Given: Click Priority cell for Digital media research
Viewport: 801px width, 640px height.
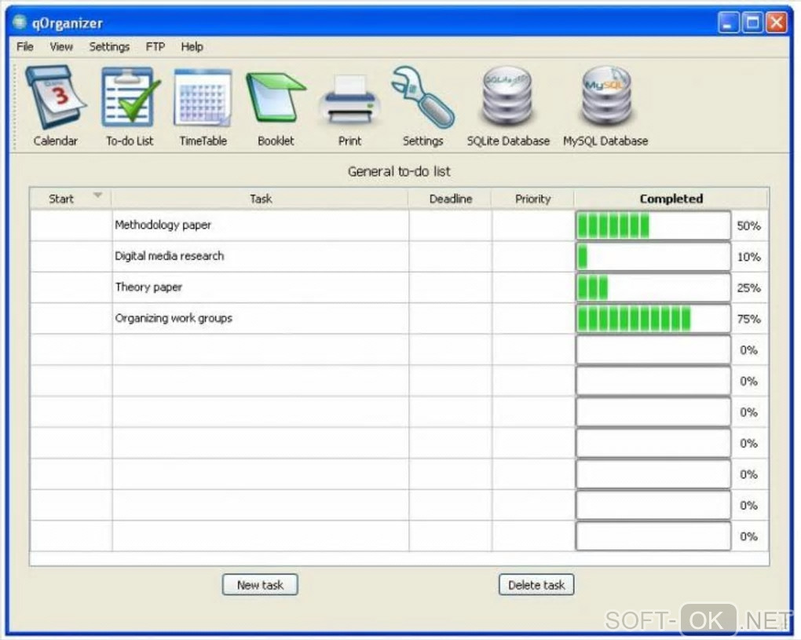Looking at the screenshot, I should (x=533, y=257).
